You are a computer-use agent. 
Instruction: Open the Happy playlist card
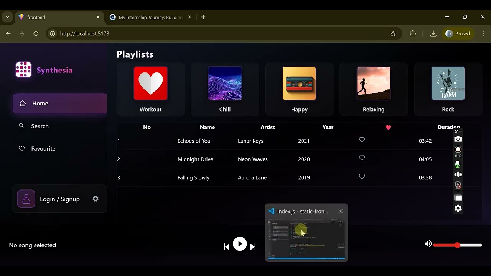tap(299, 89)
